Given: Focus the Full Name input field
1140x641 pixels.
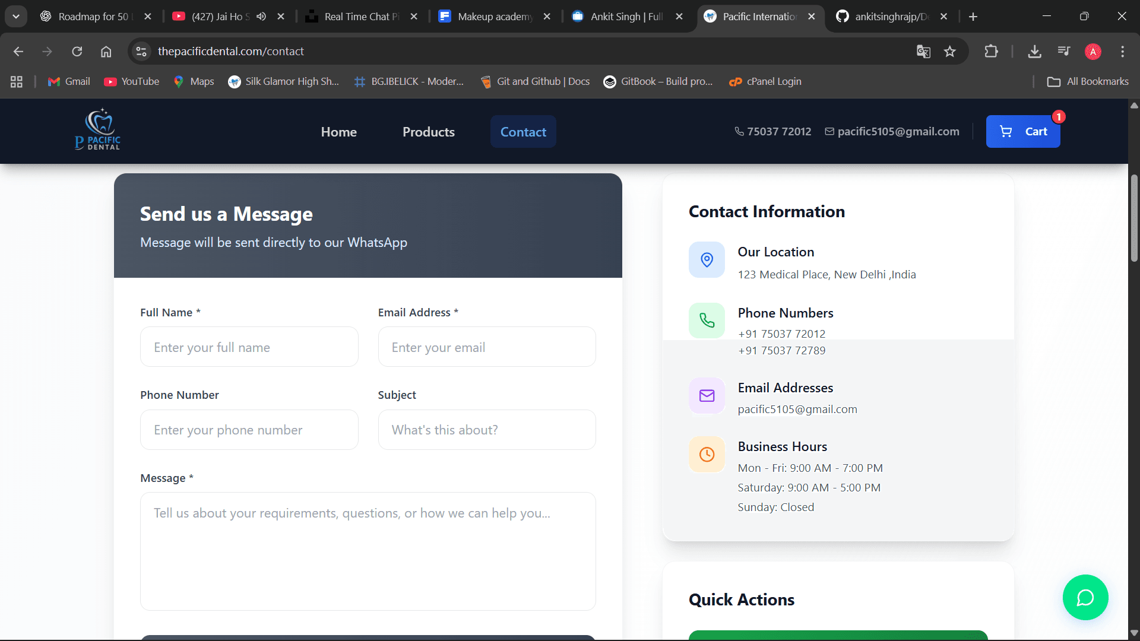Looking at the screenshot, I should (249, 347).
